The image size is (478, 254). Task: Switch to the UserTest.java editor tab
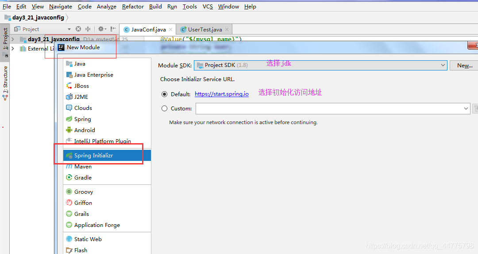coord(204,30)
